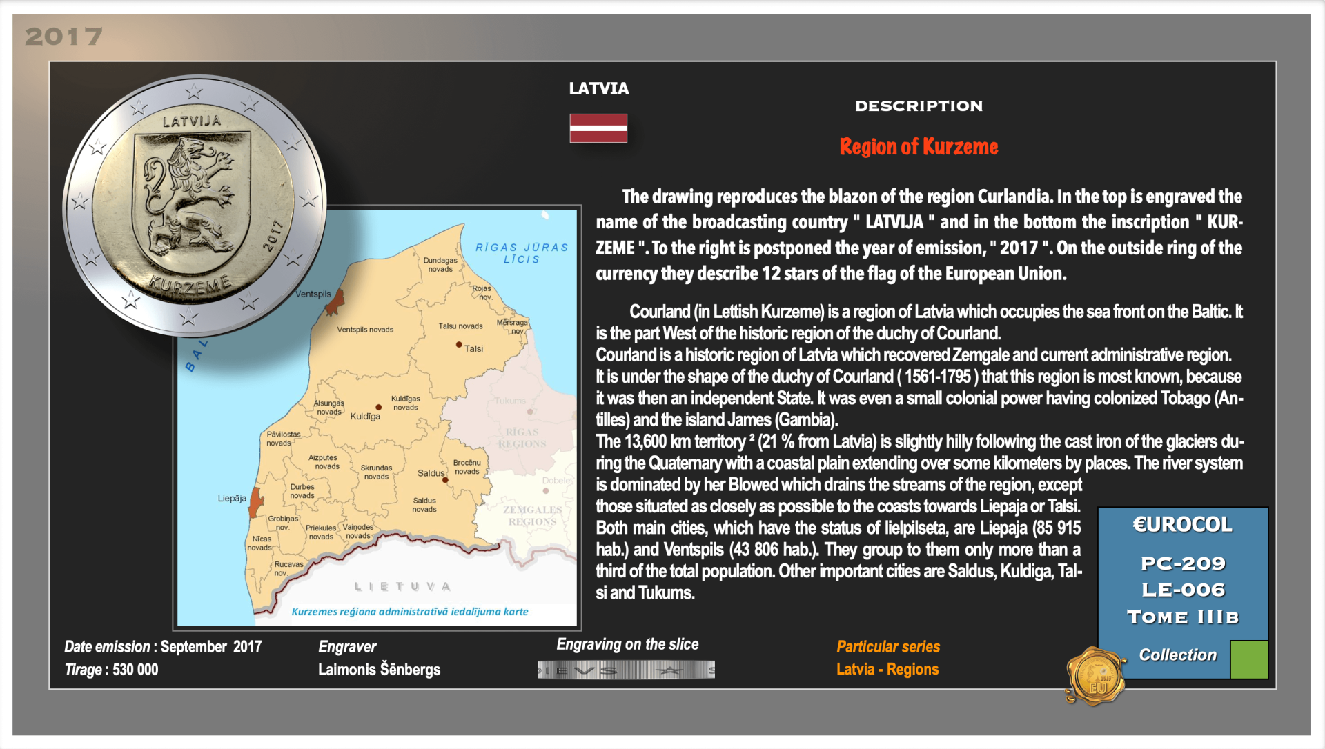The image size is (1325, 749).
Task: Click 'Durbes novads' on the map
Action: point(302,491)
